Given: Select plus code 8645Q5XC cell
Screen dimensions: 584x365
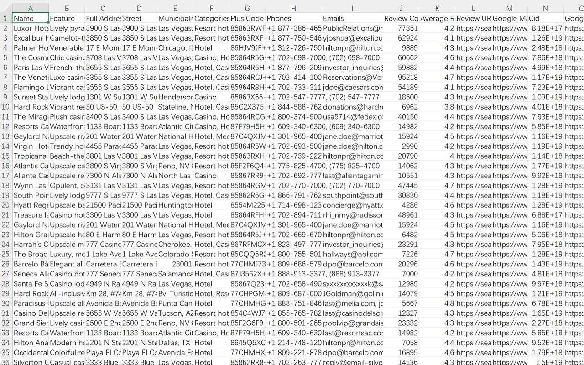Looking at the screenshot, I should [x=248, y=343].
